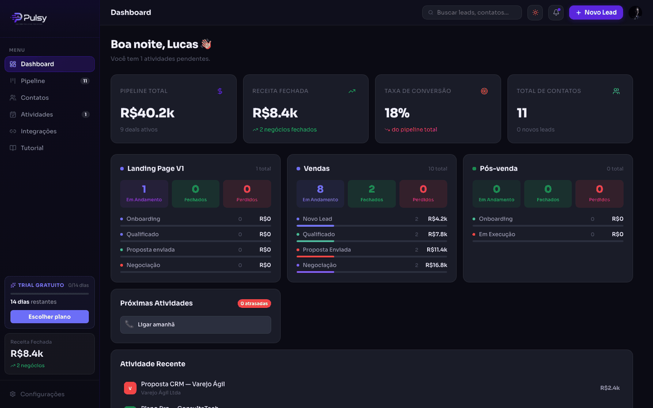Open Configurações at the sidebar bottom
This screenshot has height=408, width=653.
(x=50, y=394)
